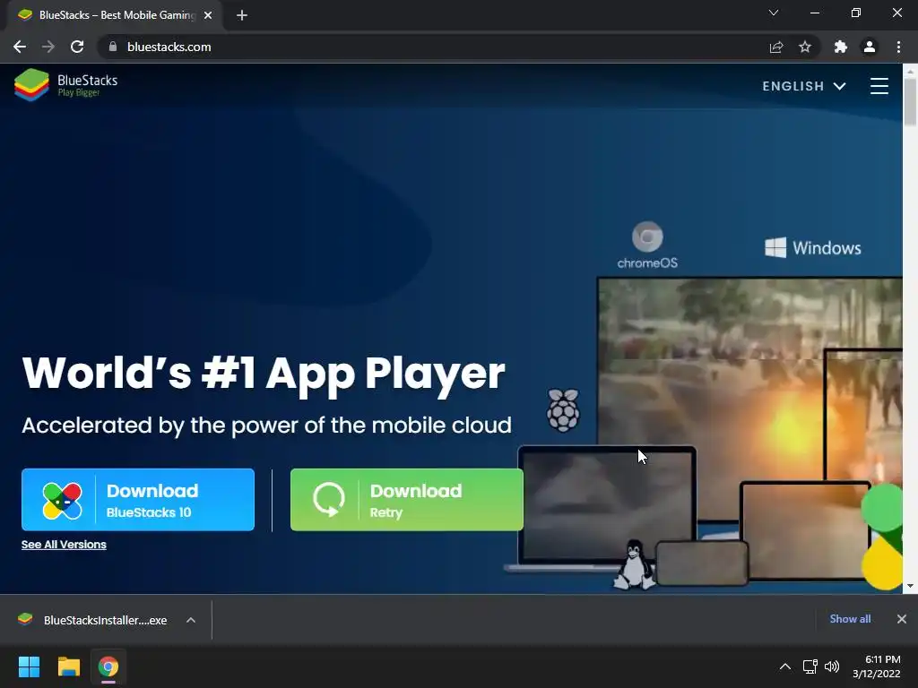918x688 pixels.
Task: Go back to the previous page
Action: [x=20, y=47]
